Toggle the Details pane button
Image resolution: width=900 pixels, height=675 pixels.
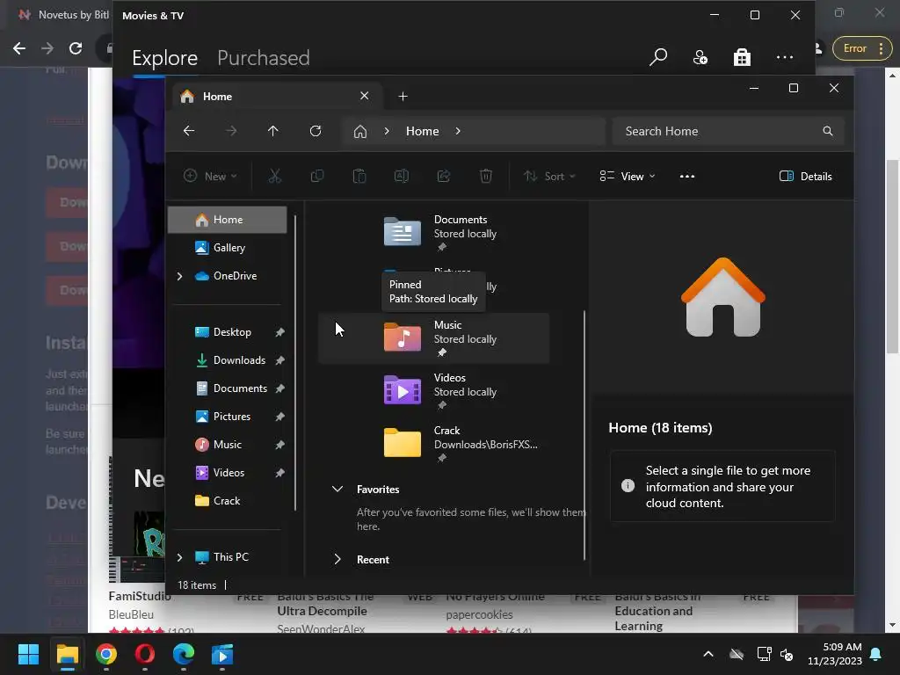pyautogui.click(x=806, y=176)
